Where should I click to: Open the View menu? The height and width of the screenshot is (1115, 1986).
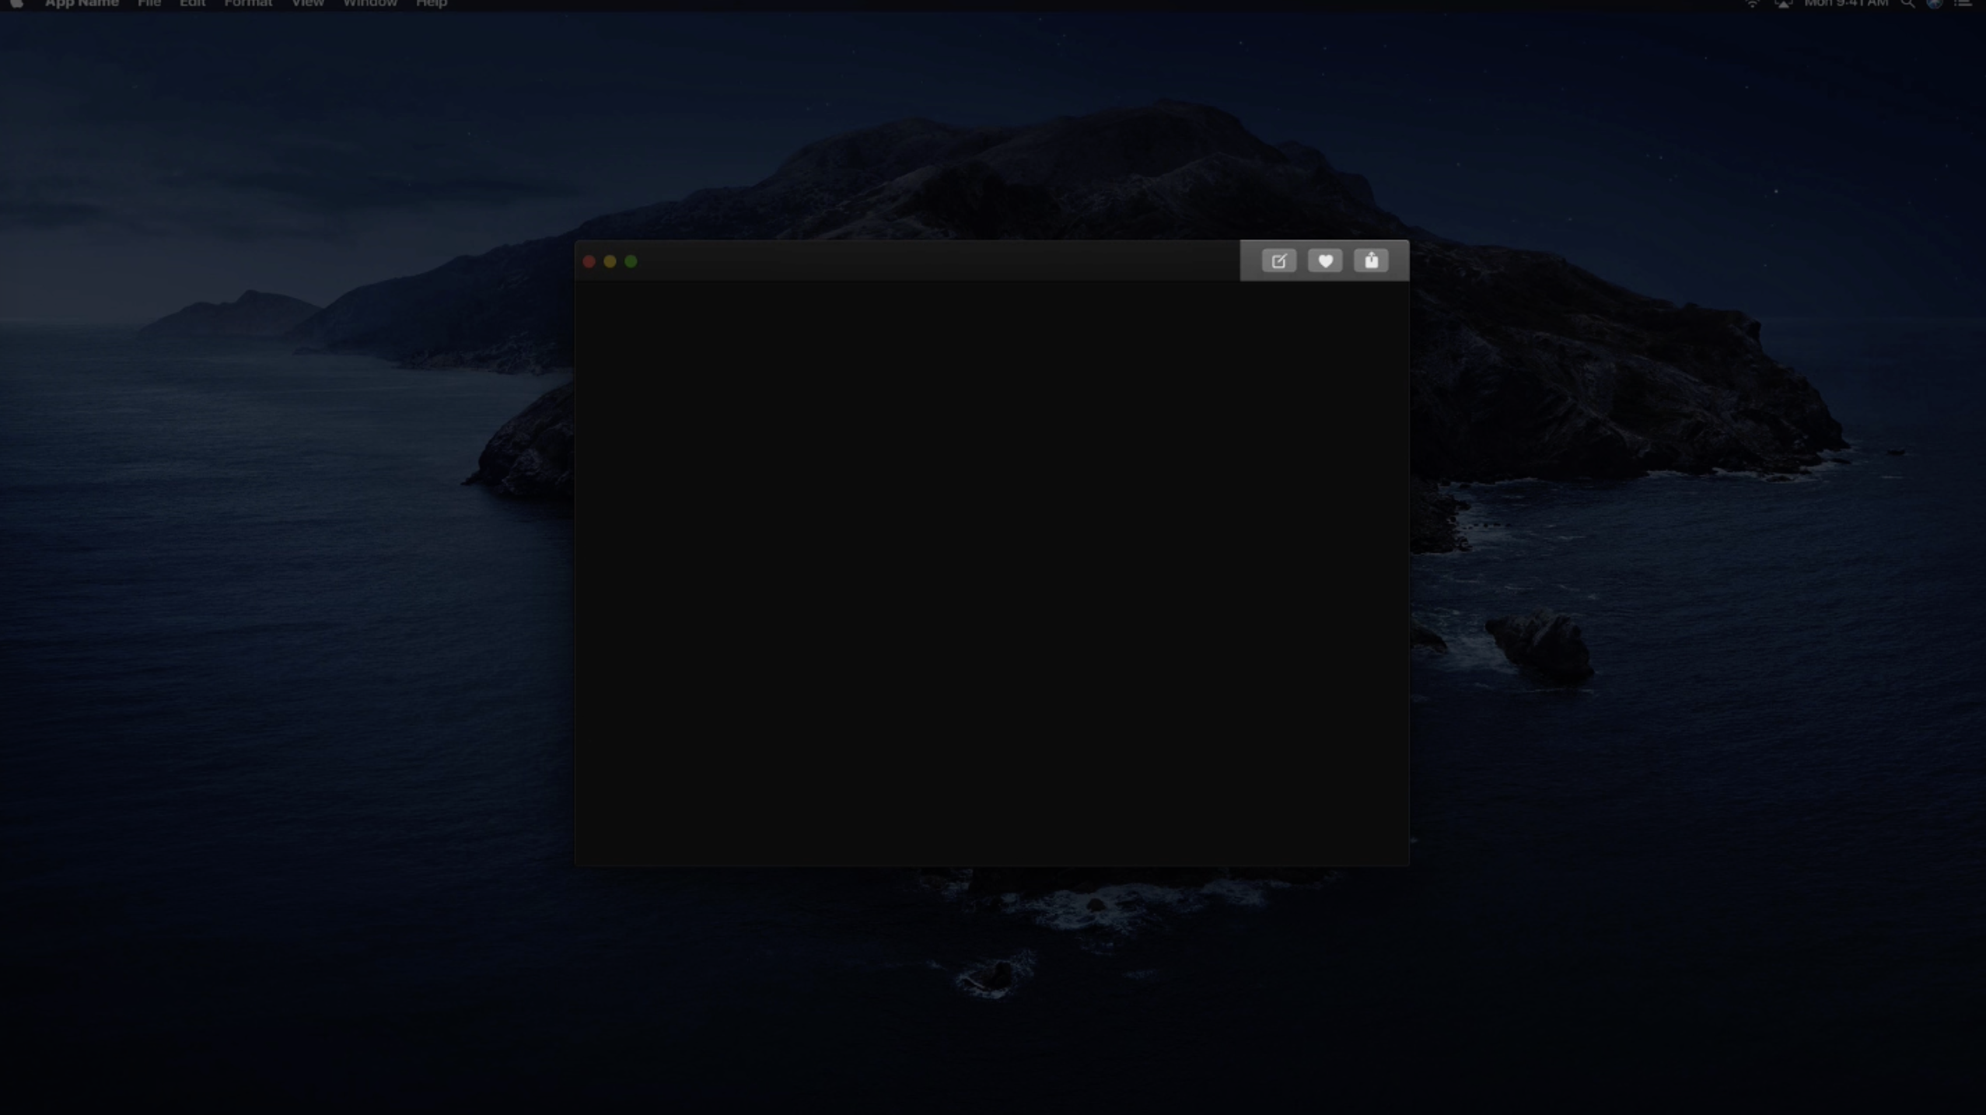[307, 4]
